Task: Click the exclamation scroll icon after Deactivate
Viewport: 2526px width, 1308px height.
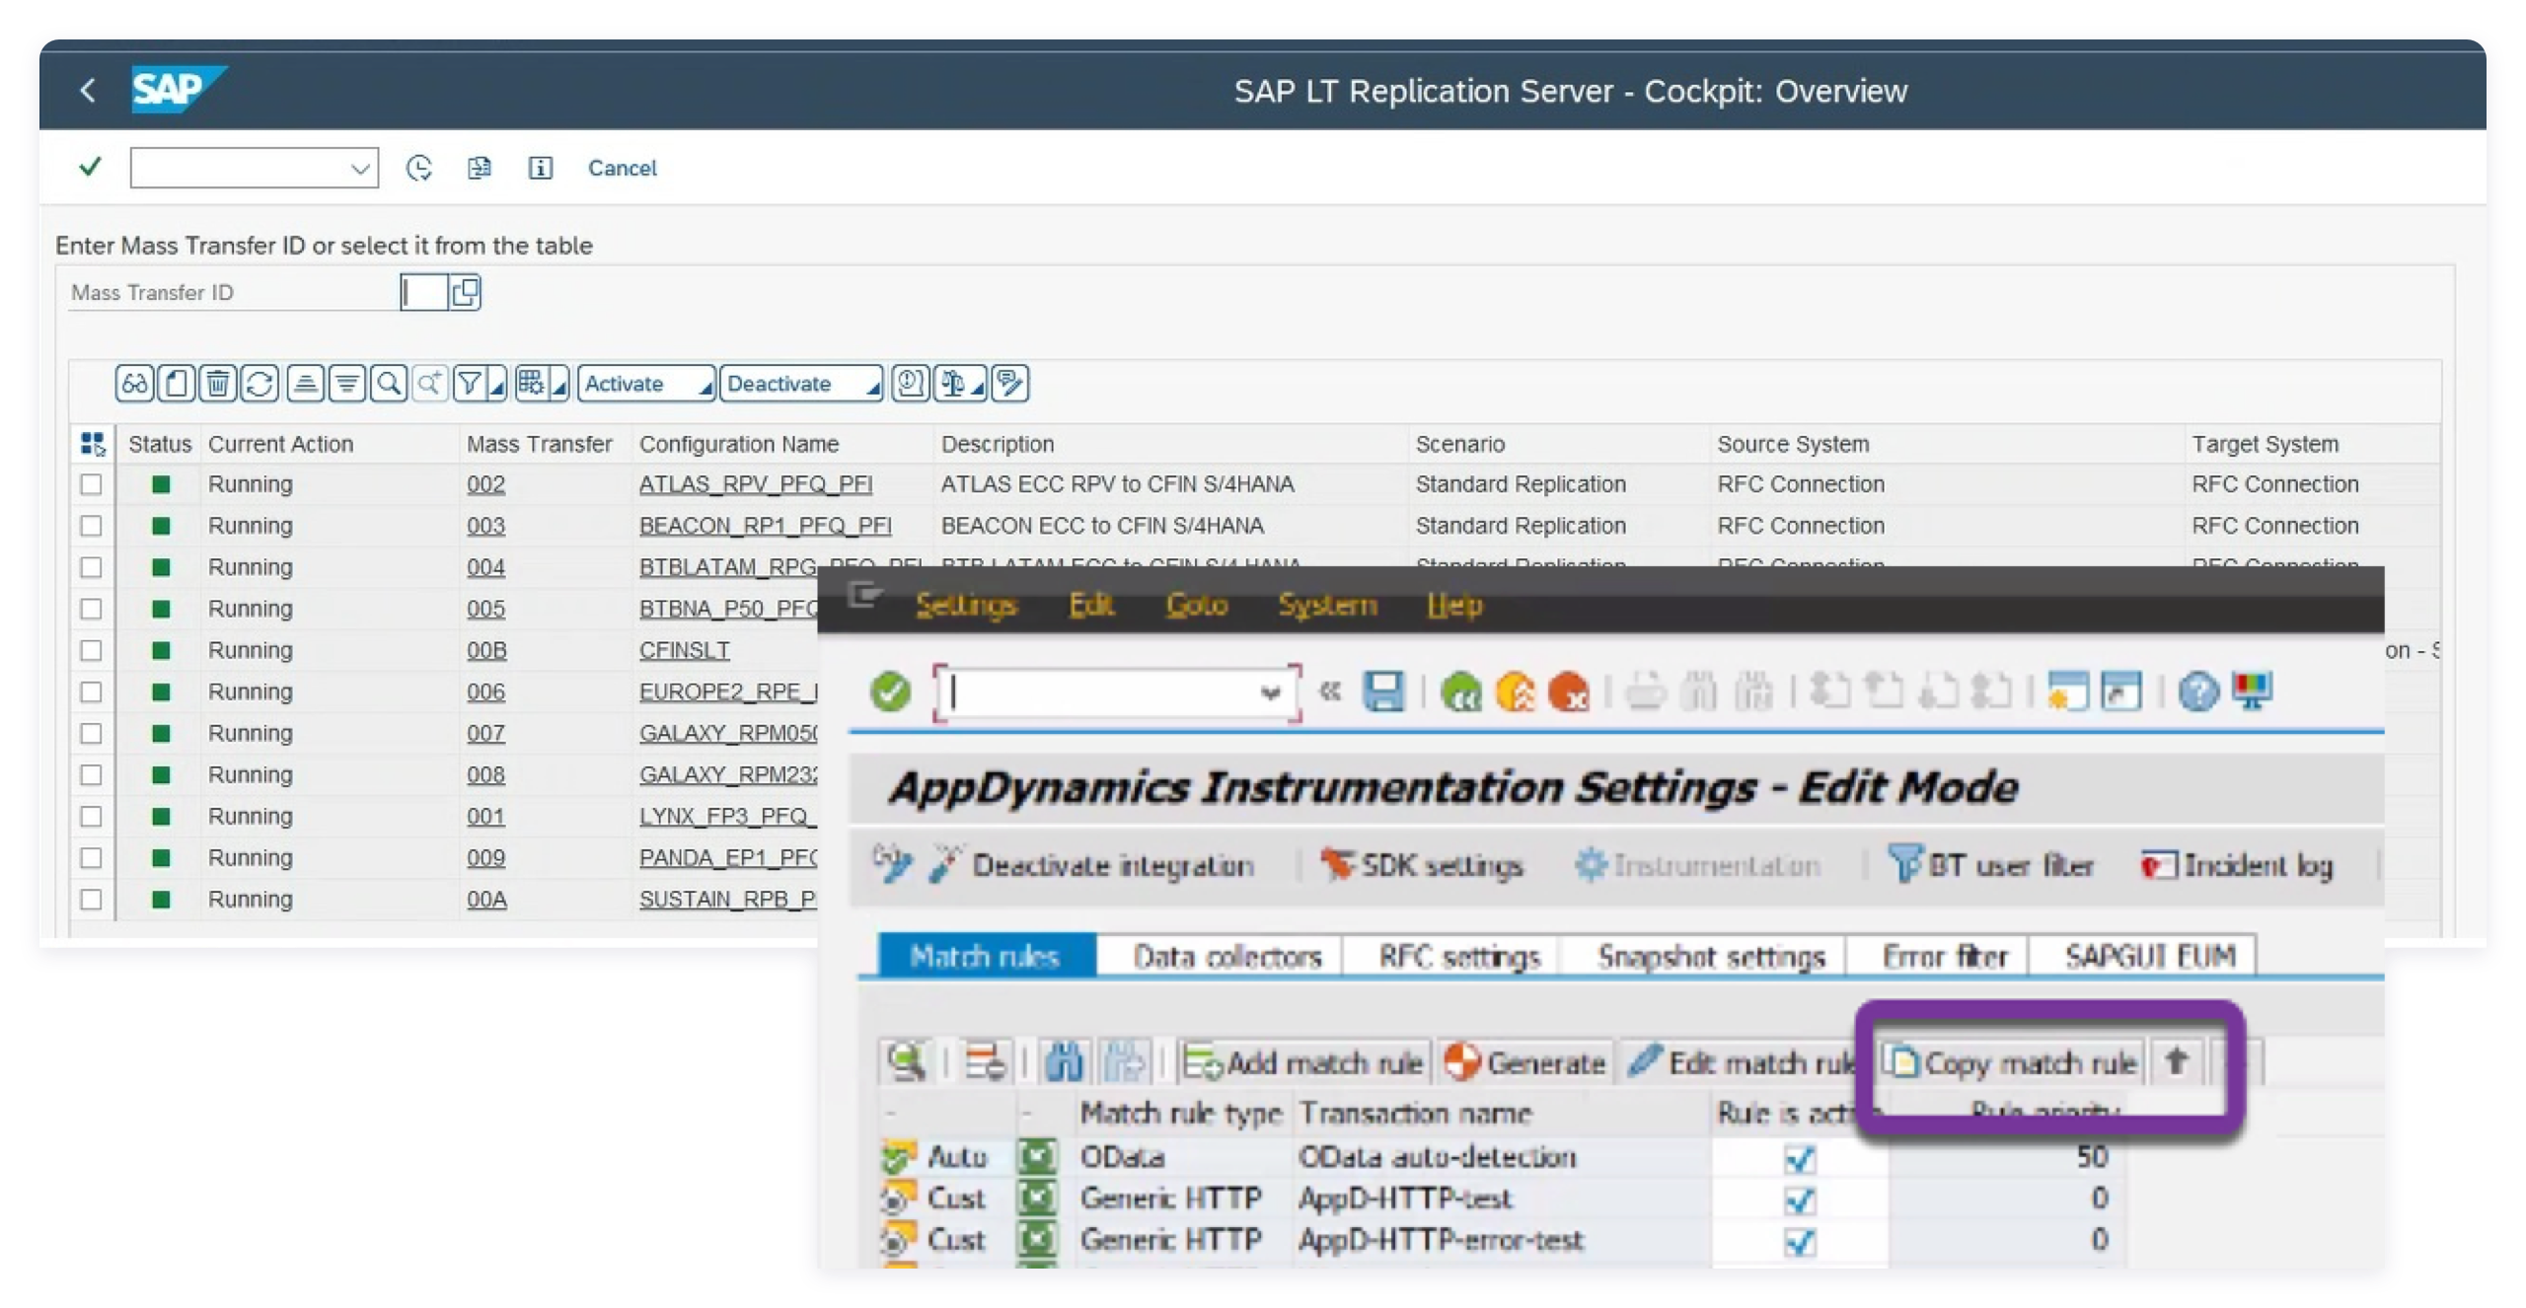Action: click(910, 383)
